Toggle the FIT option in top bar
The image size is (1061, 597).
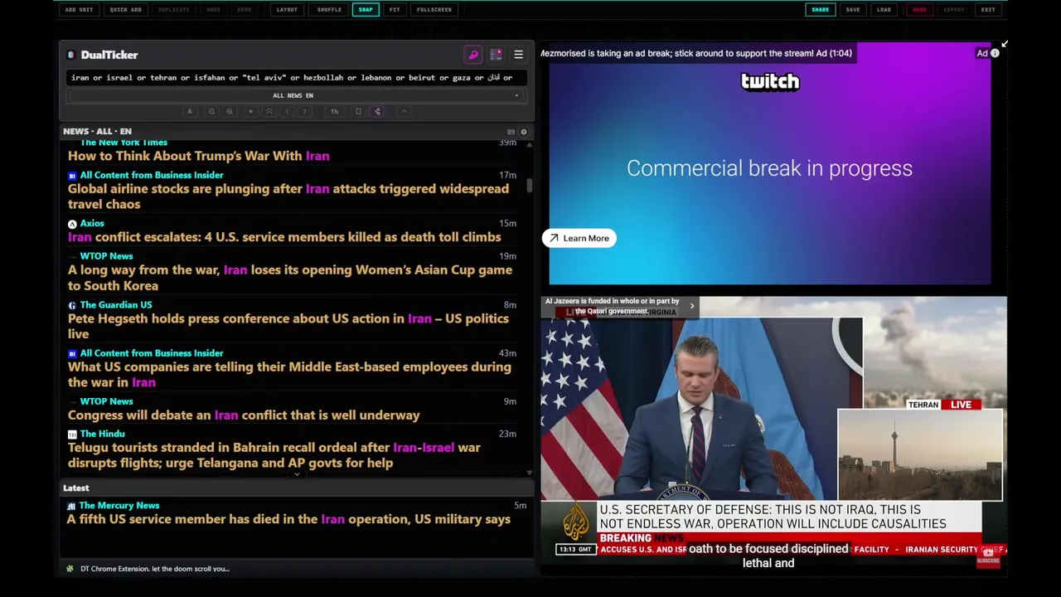(395, 10)
